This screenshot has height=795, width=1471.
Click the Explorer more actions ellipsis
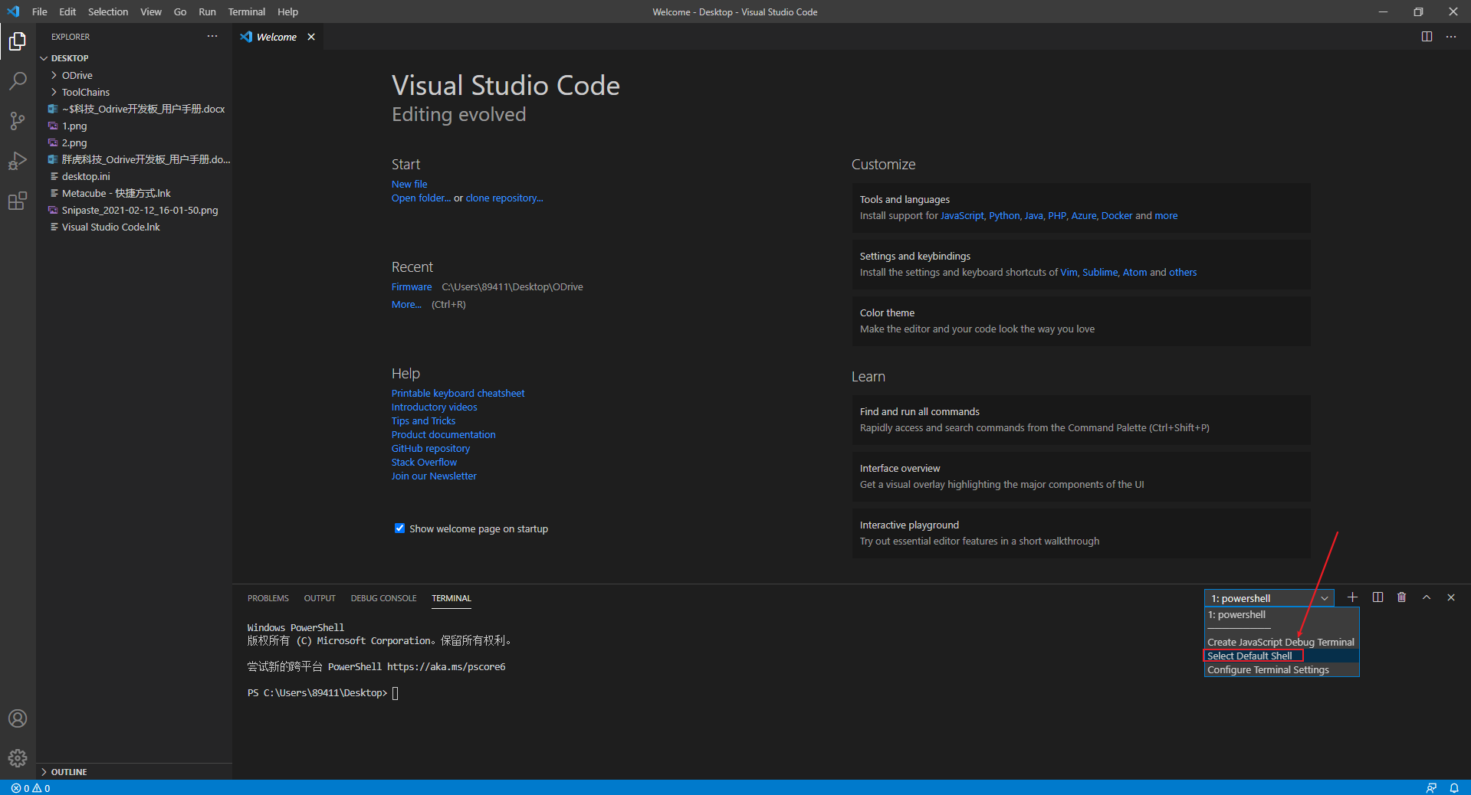pyautogui.click(x=212, y=37)
